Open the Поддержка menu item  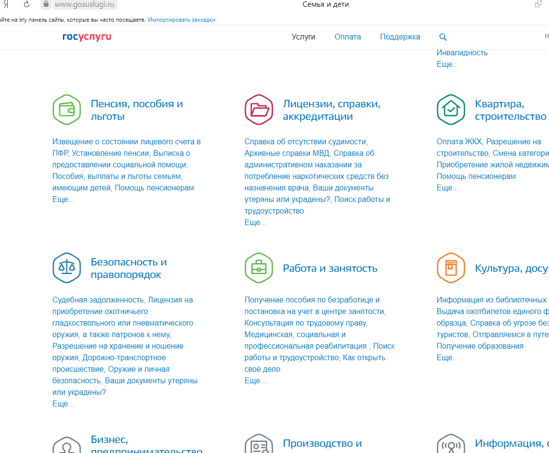coord(400,37)
